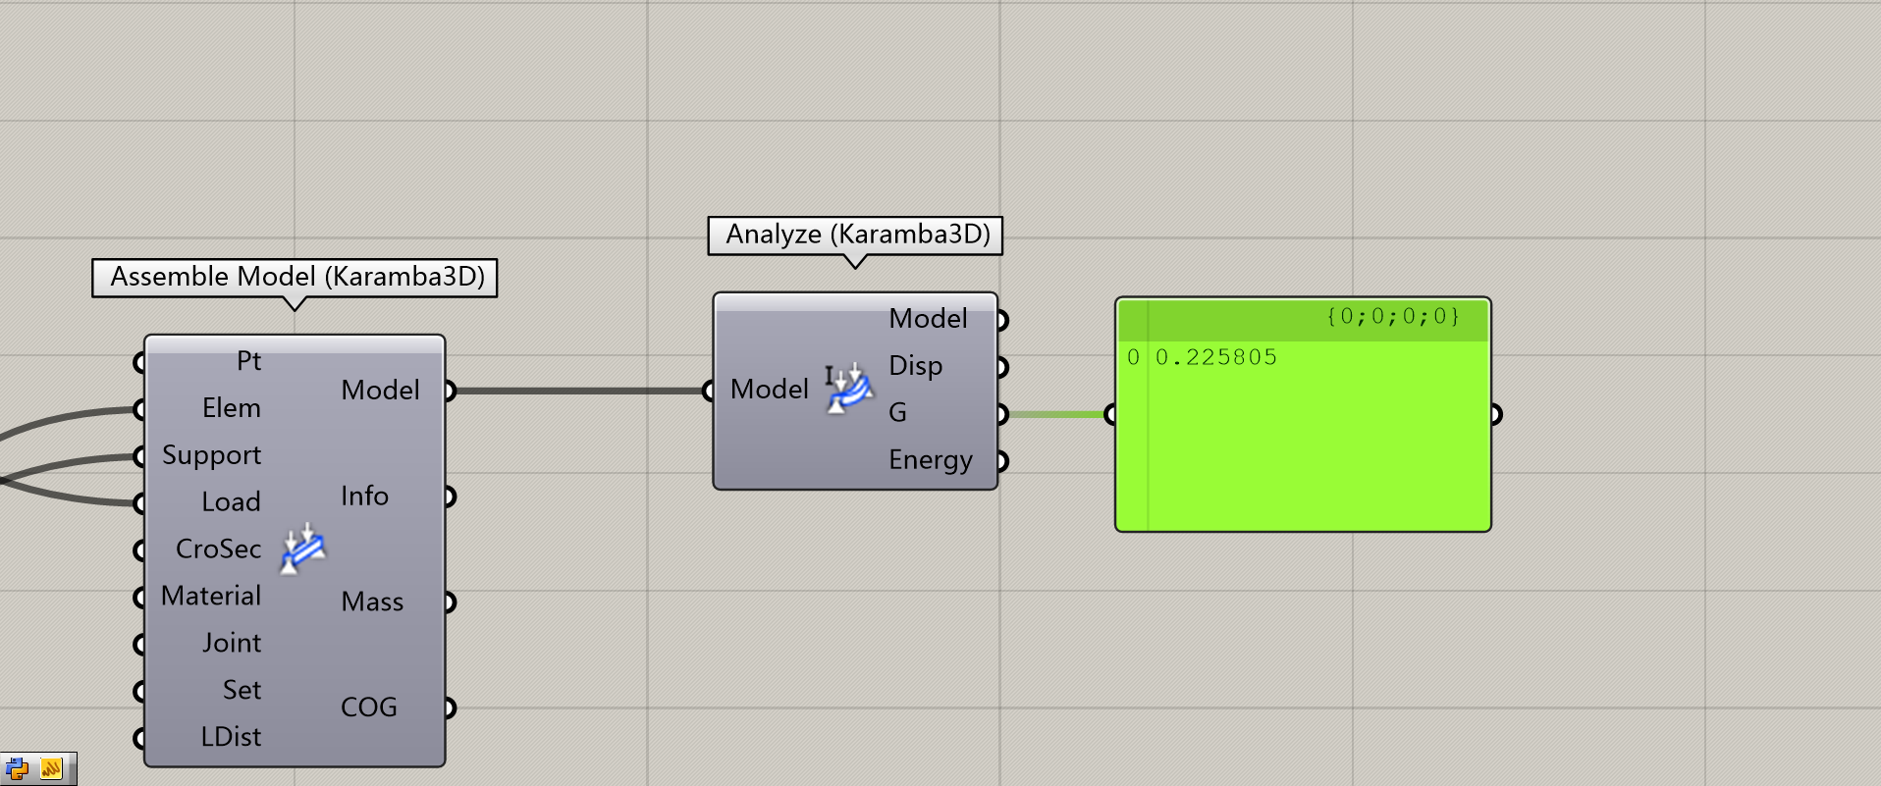This screenshot has height=786, width=1881.
Task: Click the Analyze (Karamba3D) label
Action: 857,235
